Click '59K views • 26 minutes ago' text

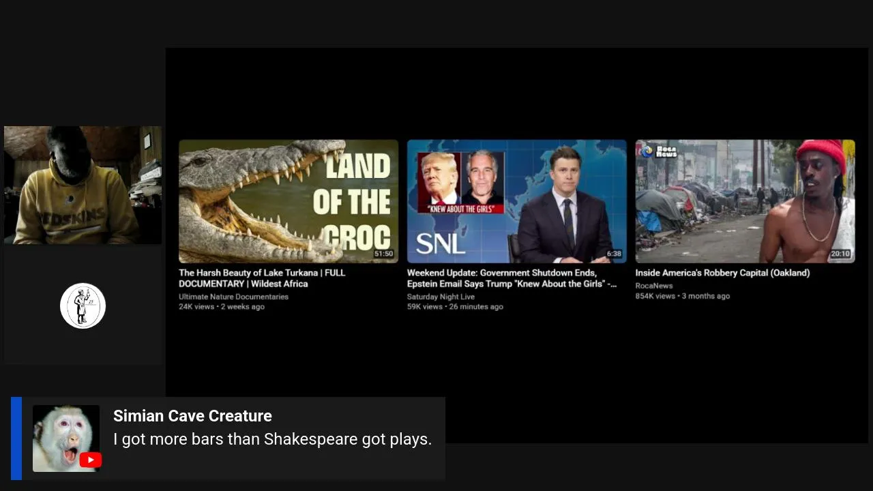point(455,307)
